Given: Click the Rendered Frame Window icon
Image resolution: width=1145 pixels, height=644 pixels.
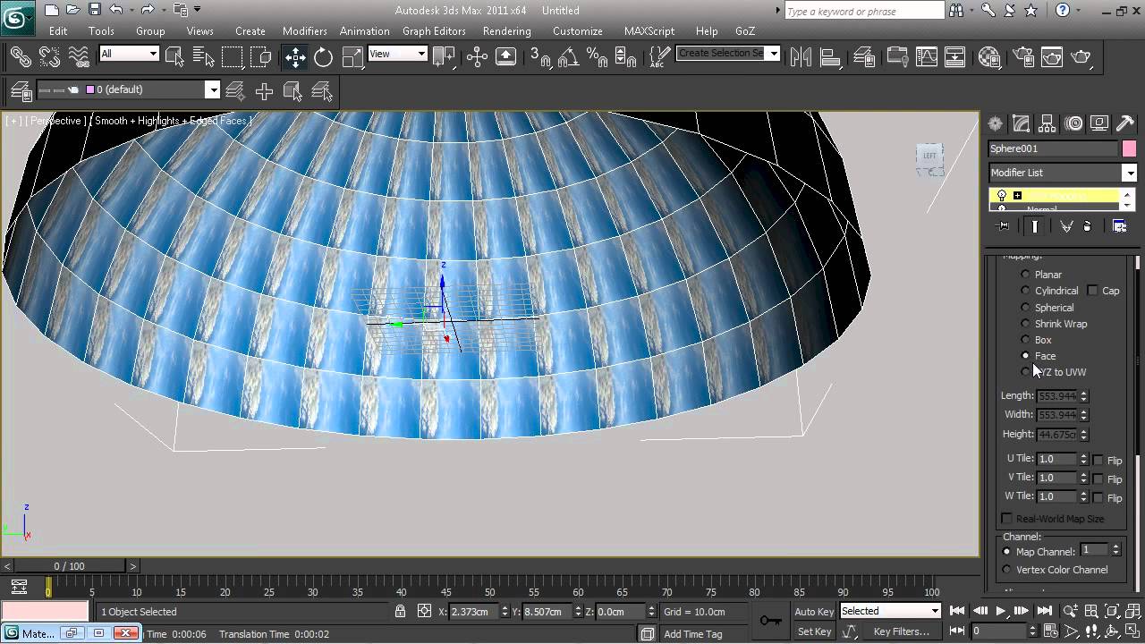Looking at the screenshot, I should pos(1051,56).
